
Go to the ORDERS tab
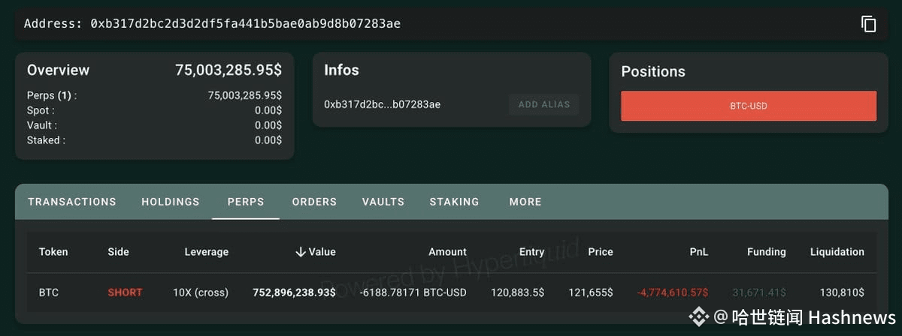pyautogui.click(x=314, y=202)
